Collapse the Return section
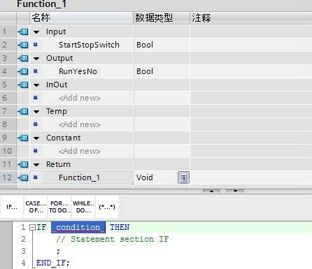 tap(36, 165)
